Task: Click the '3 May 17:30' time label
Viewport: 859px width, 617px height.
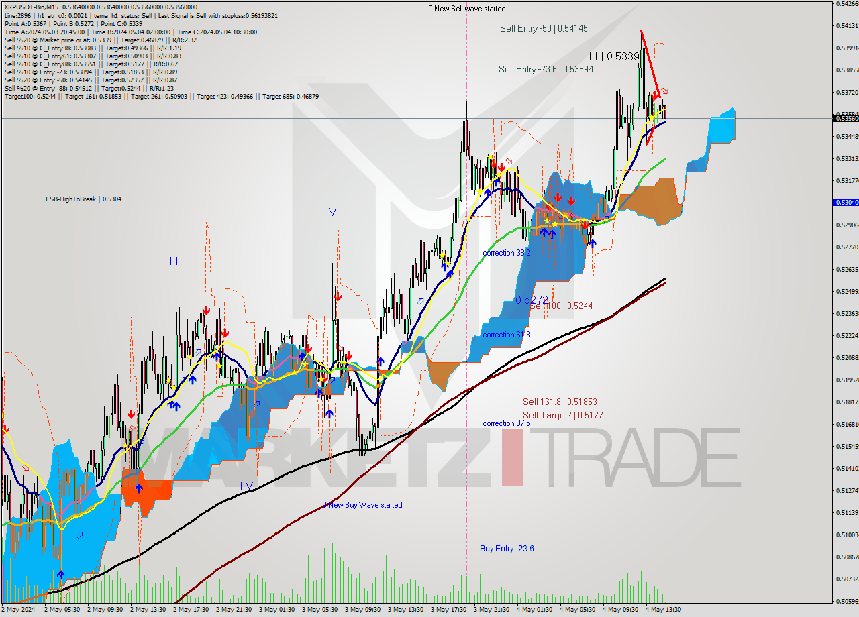Action: tap(449, 610)
